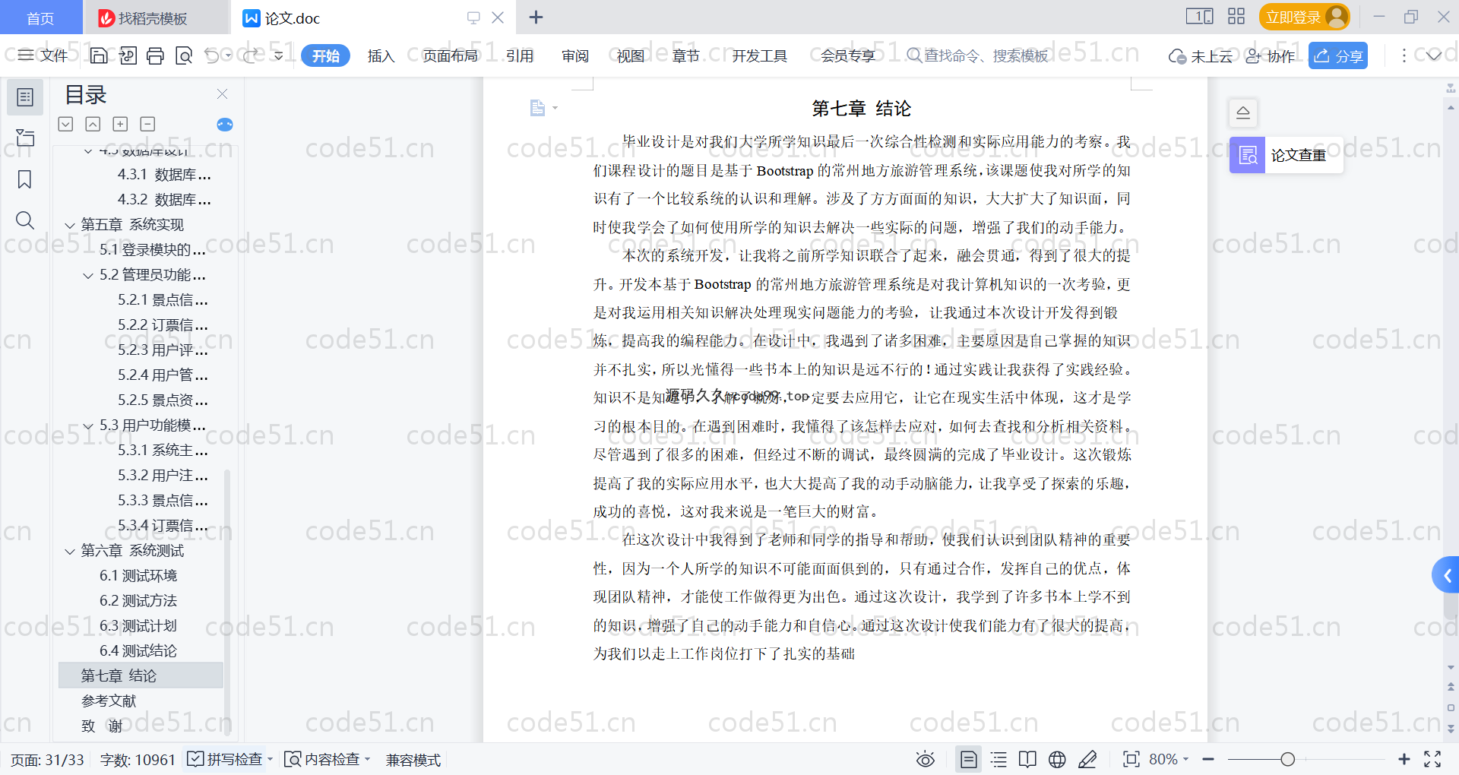Select the 视图 ribbon tab
Image resolution: width=1459 pixels, height=775 pixels.
click(631, 55)
